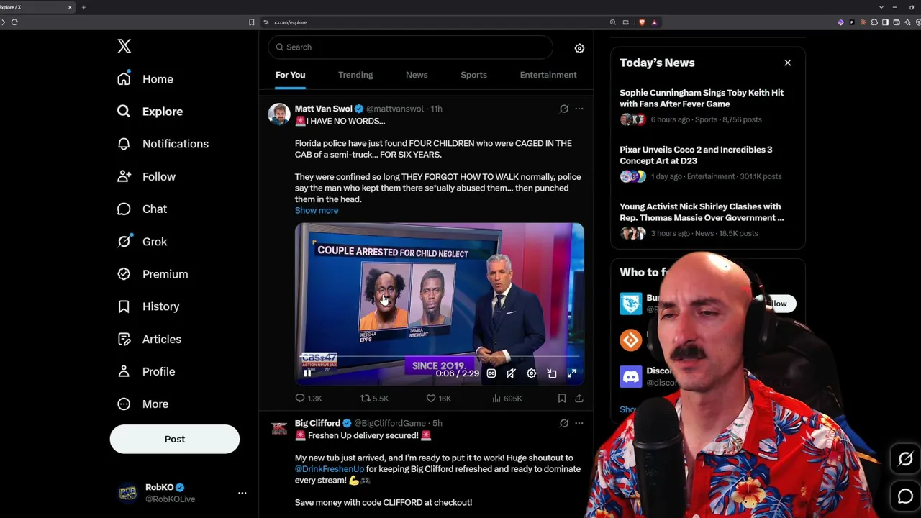
Task: Reload the page in the browser
Action: (x=14, y=22)
